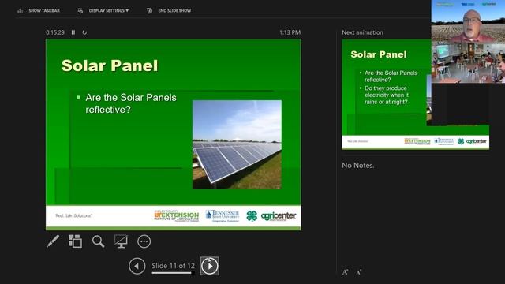
Task: Activate the zoom into slide magnifier
Action: (x=98, y=241)
